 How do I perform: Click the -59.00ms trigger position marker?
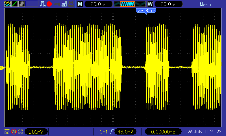tap(146, 11)
